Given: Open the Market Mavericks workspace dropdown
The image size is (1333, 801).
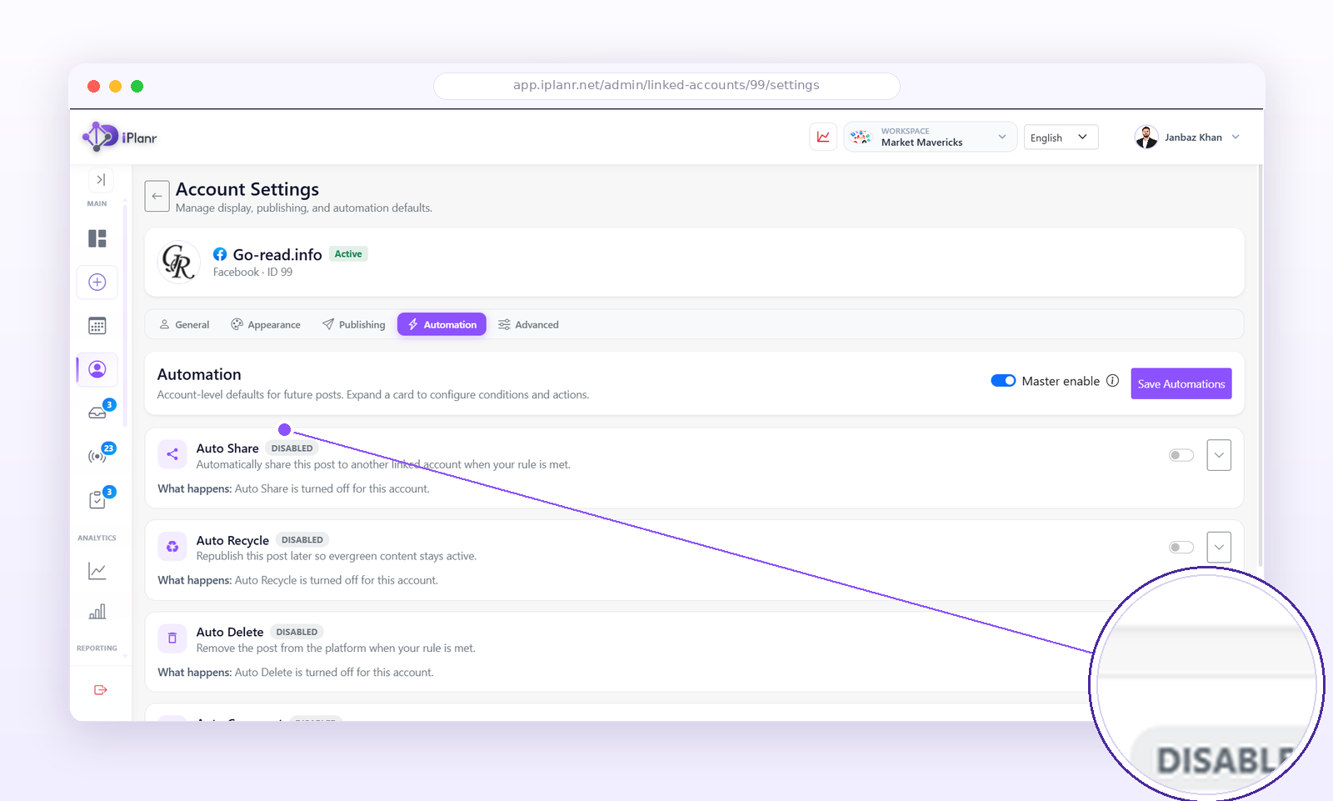Looking at the screenshot, I should (930, 137).
